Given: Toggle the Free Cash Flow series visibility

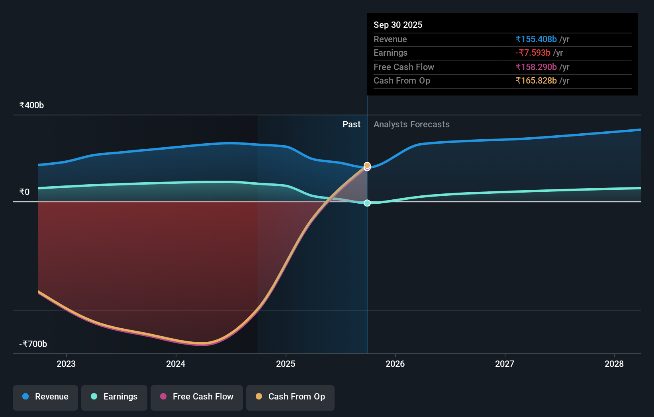Looking at the screenshot, I should (x=196, y=397).
